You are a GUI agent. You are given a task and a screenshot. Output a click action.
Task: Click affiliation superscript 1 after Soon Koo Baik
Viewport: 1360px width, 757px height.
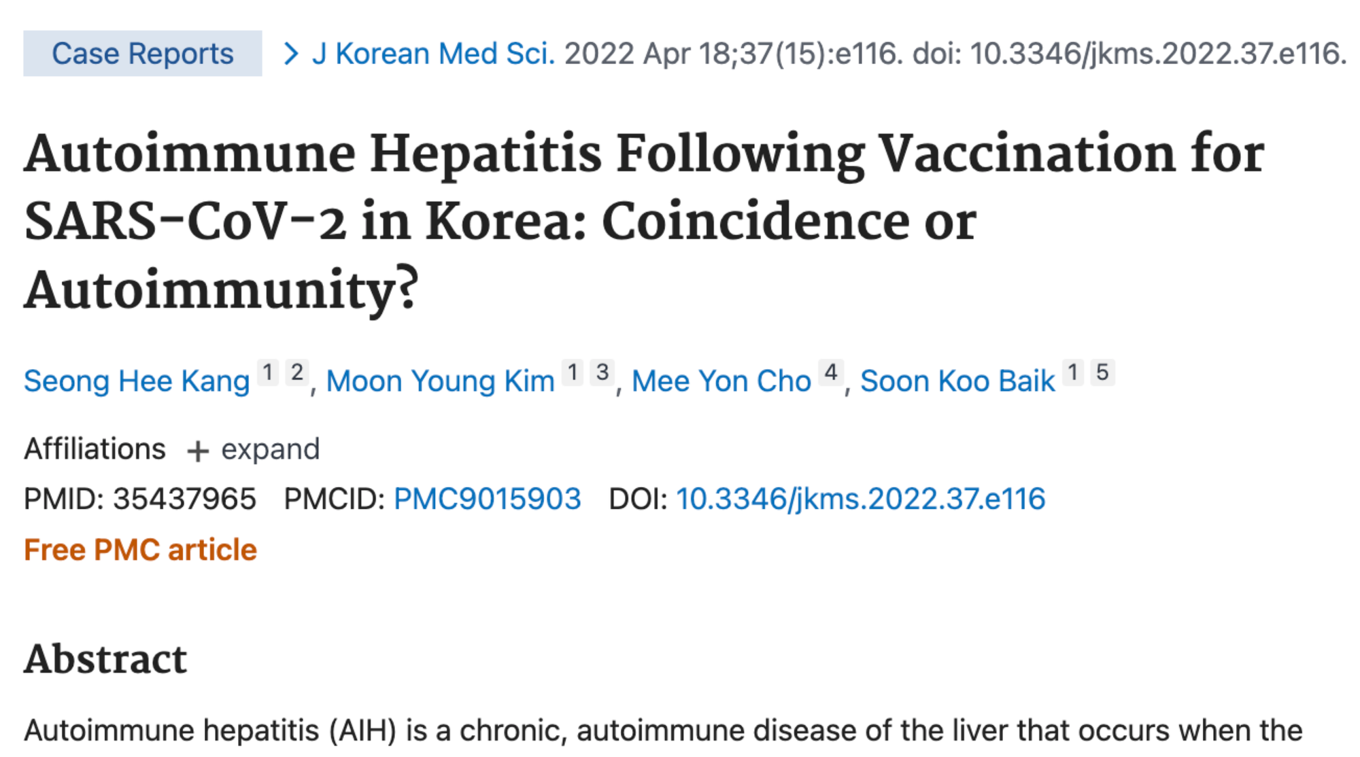click(x=1073, y=372)
